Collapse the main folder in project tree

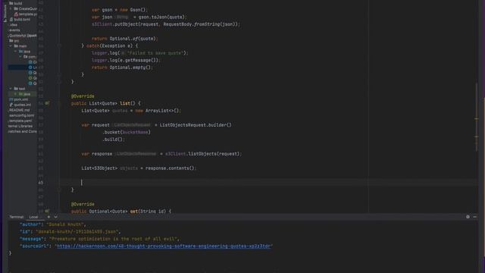[11, 45]
